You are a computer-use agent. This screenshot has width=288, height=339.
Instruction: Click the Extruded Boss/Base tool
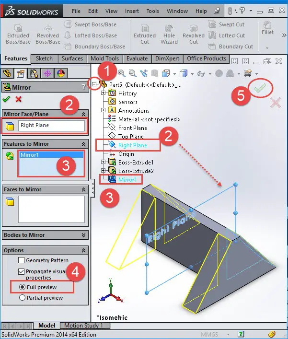[18, 35]
